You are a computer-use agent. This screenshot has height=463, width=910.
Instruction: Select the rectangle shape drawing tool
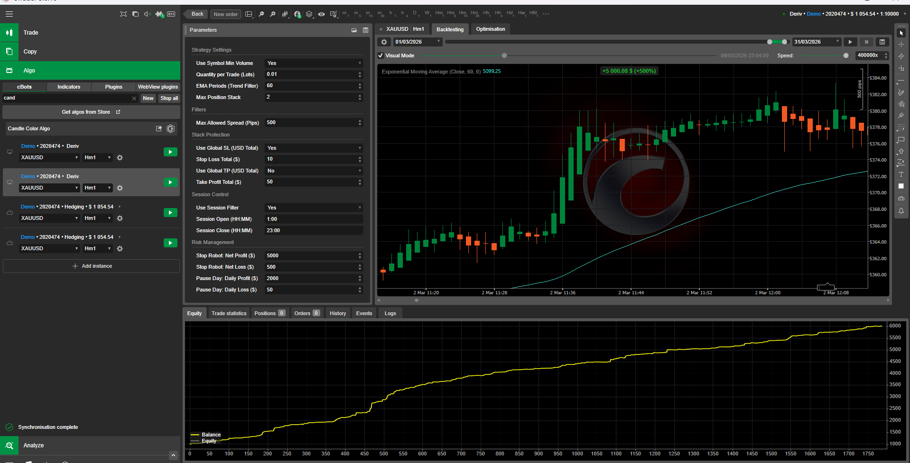click(901, 140)
